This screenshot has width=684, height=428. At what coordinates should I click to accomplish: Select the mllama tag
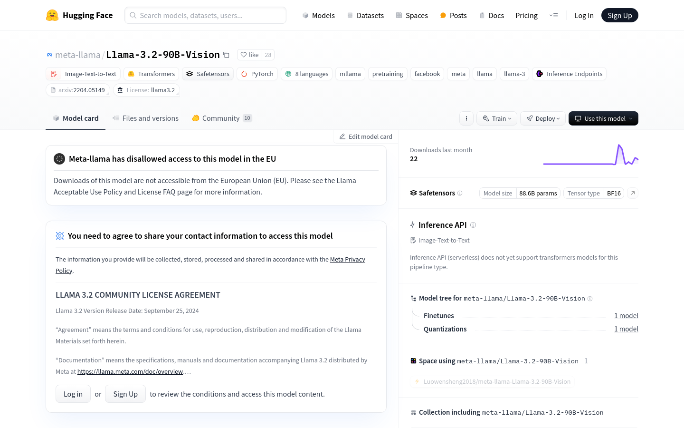[x=350, y=74]
